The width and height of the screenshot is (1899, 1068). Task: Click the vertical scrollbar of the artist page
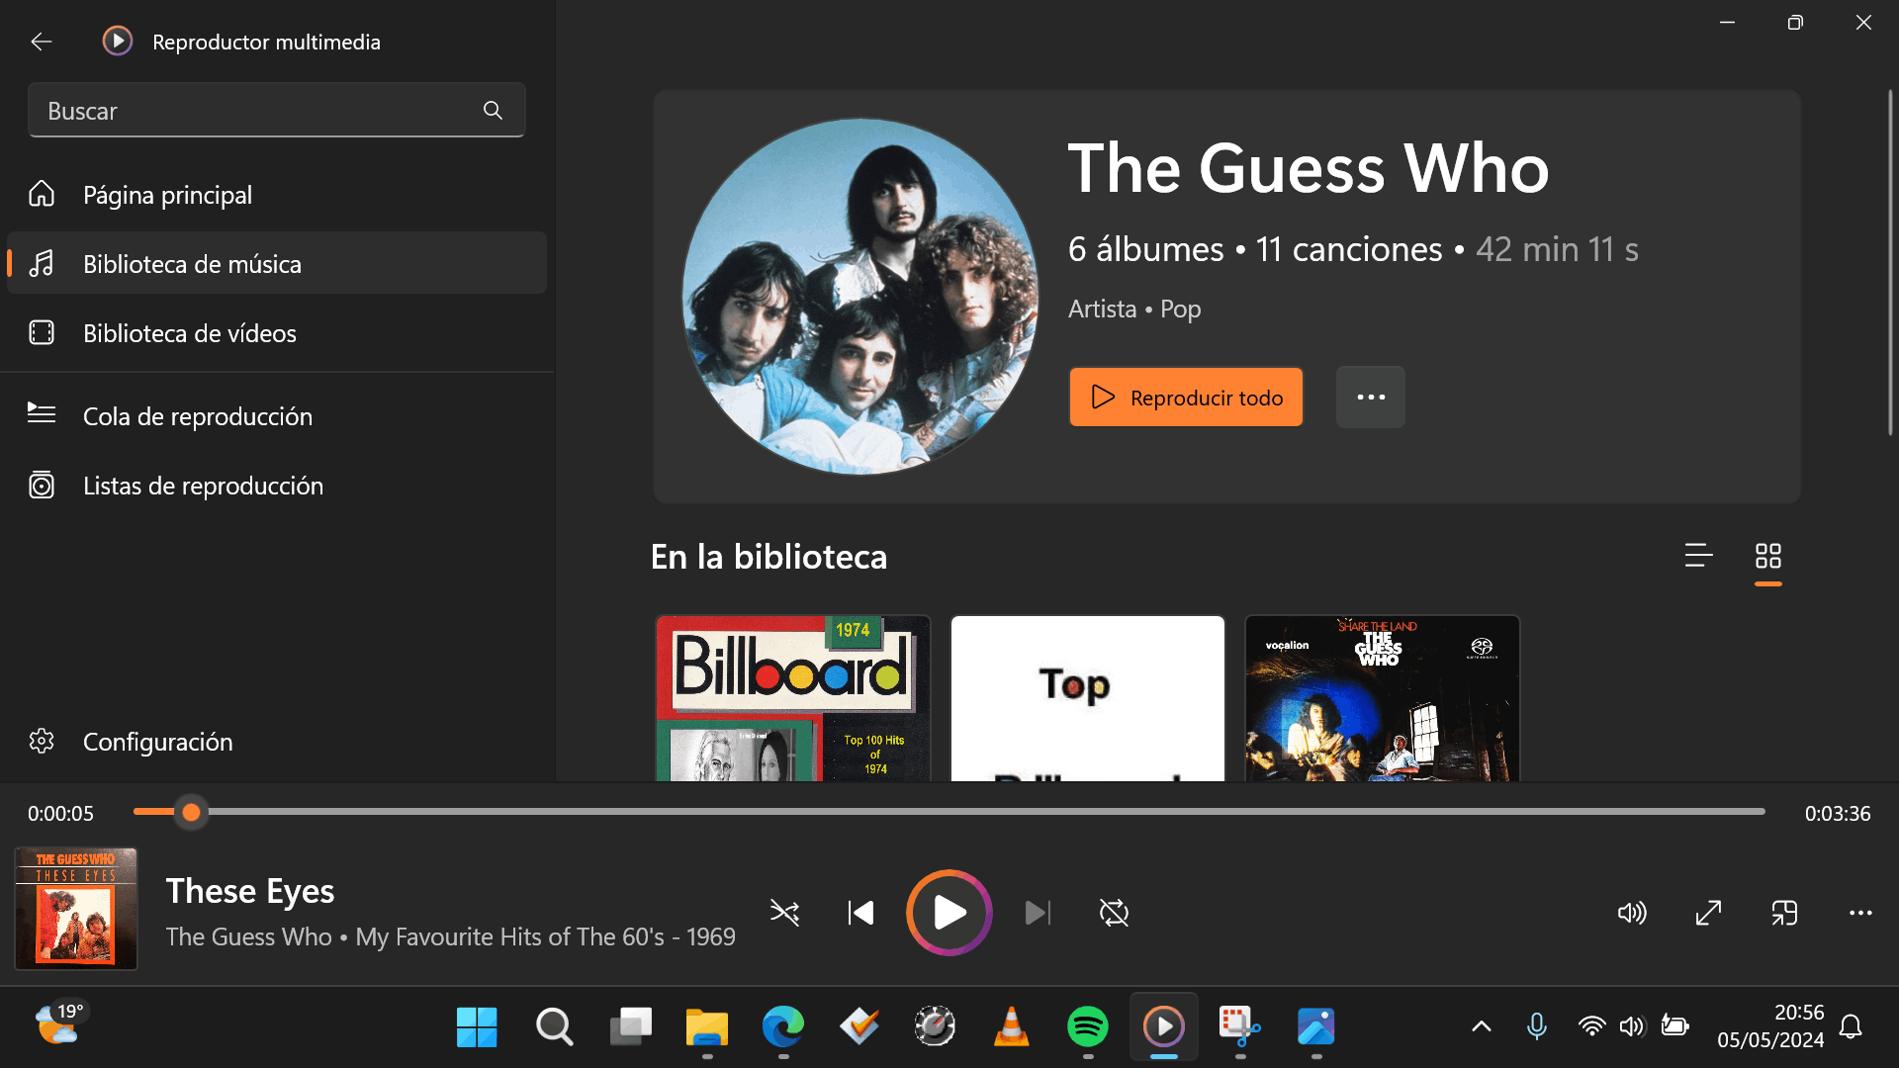tap(1890, 262)
